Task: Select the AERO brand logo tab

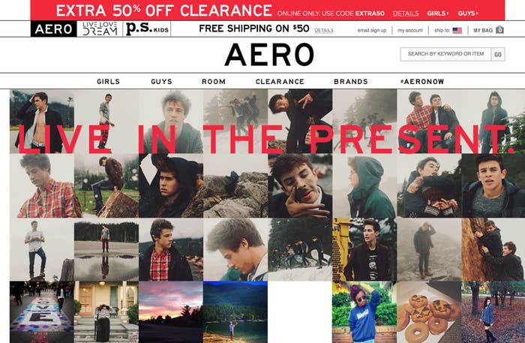Action: click(53, 29)
